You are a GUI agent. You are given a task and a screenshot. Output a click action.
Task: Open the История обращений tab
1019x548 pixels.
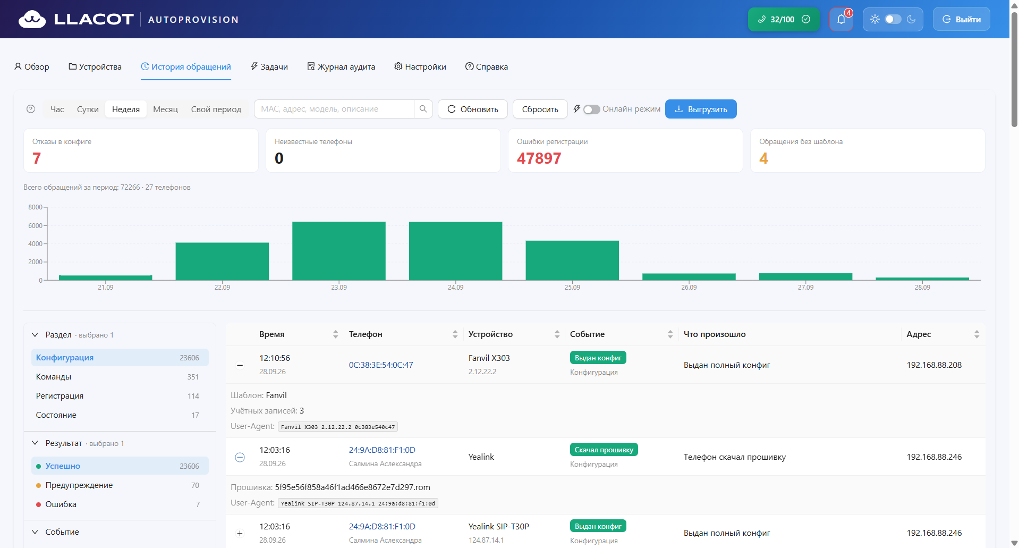click(x=186, y=66)
